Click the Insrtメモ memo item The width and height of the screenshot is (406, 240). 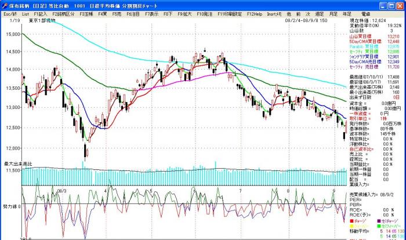coord(274,14)
